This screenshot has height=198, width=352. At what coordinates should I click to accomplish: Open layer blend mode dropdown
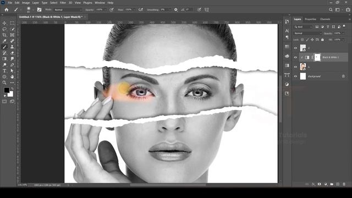[308, 34]
